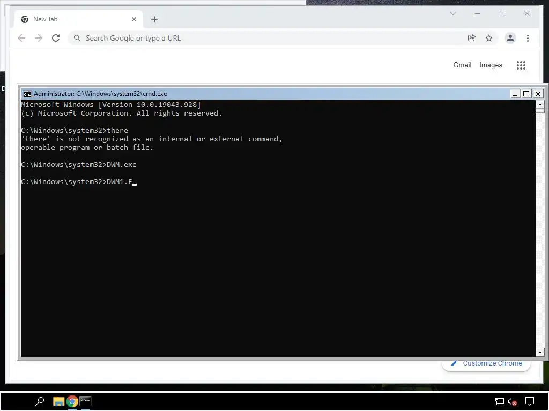Reload the page in Chrome
This screenshot has height=411, width=549.
pos(56,38)
